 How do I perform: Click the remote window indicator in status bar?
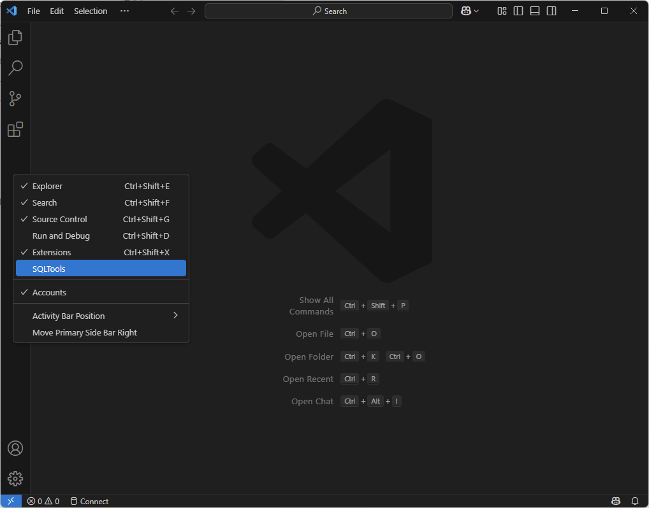pos(11,501)
